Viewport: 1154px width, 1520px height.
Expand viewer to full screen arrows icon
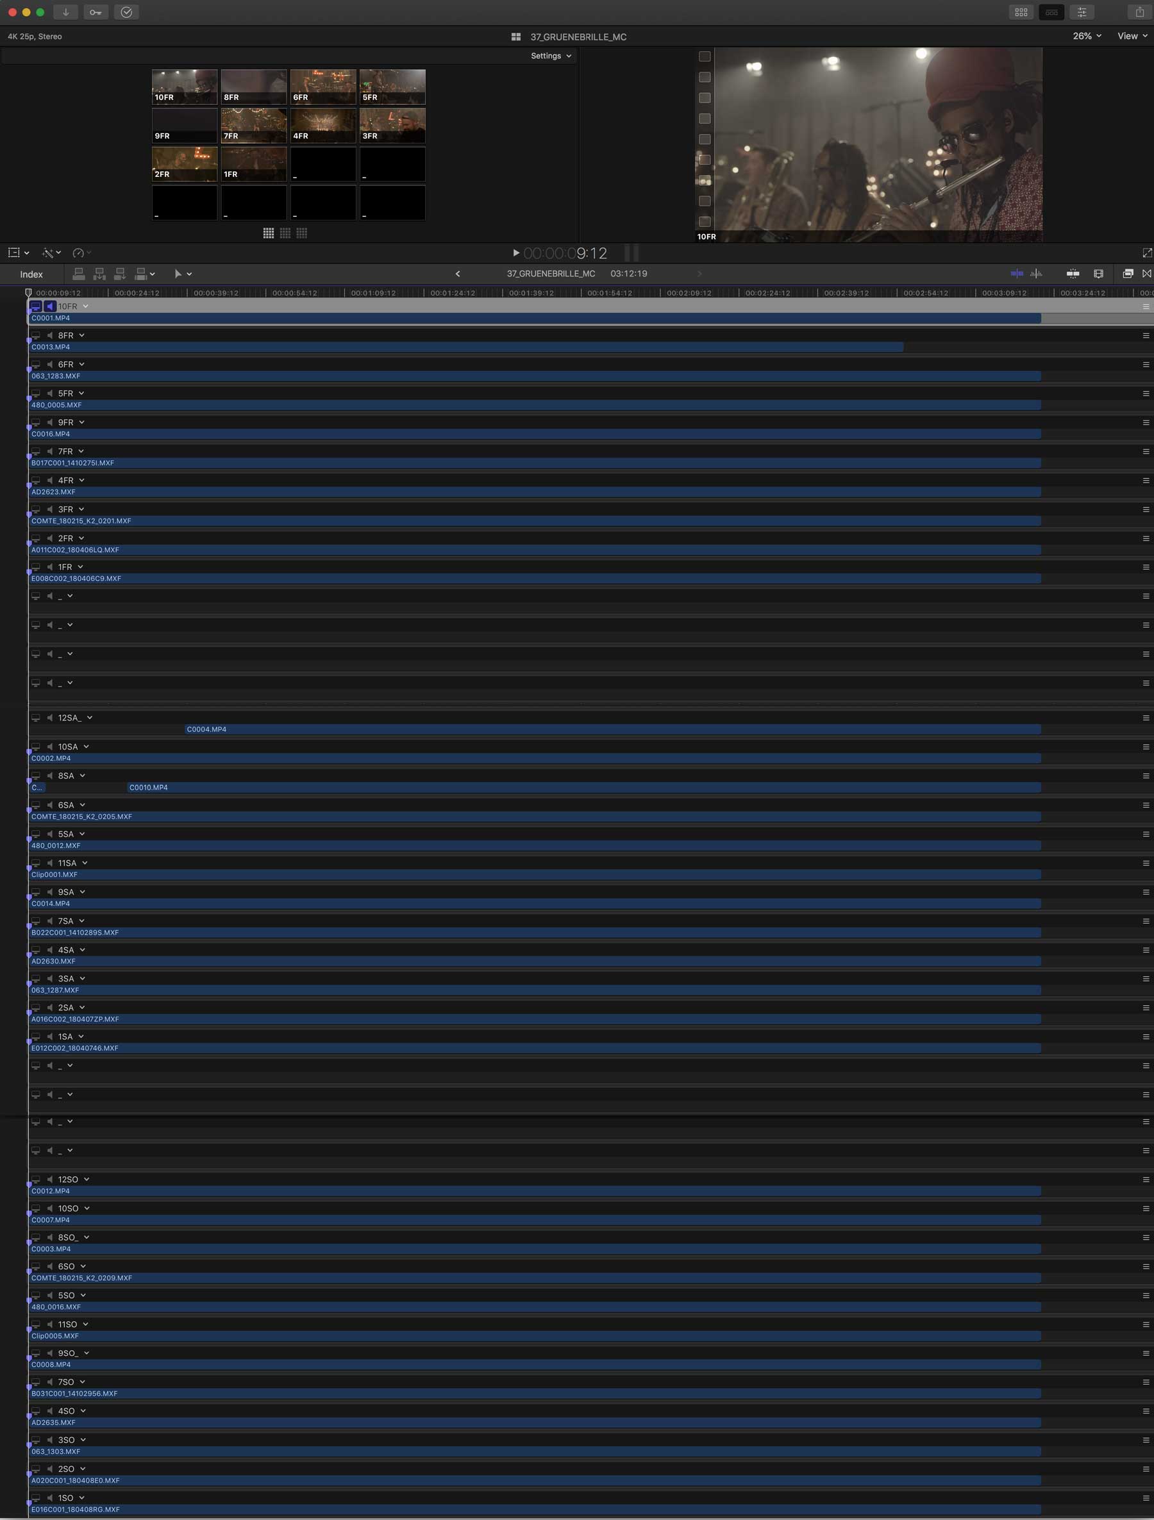tap(1146, 253)
